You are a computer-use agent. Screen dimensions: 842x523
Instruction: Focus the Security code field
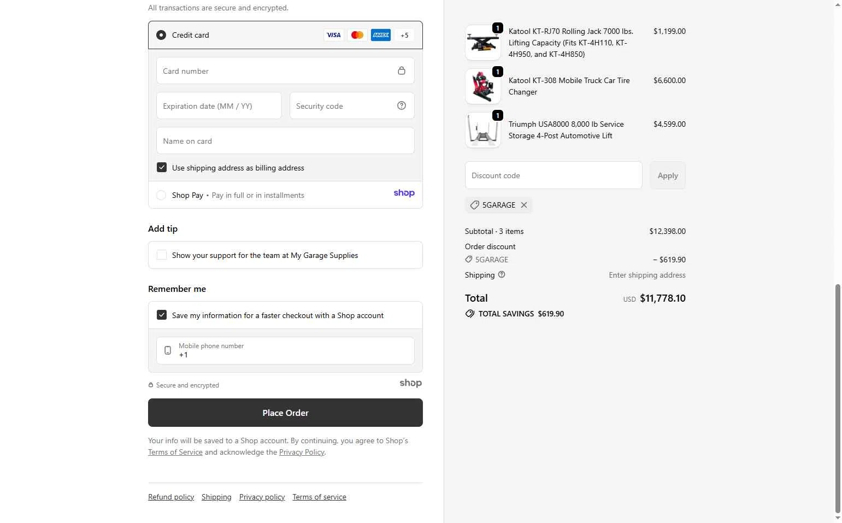[x=352, y=105]
